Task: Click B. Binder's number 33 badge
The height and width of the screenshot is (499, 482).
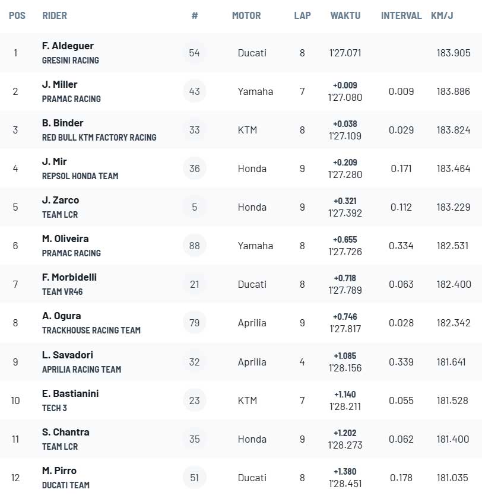Action: pyautogui.click(x=195, y=130)
